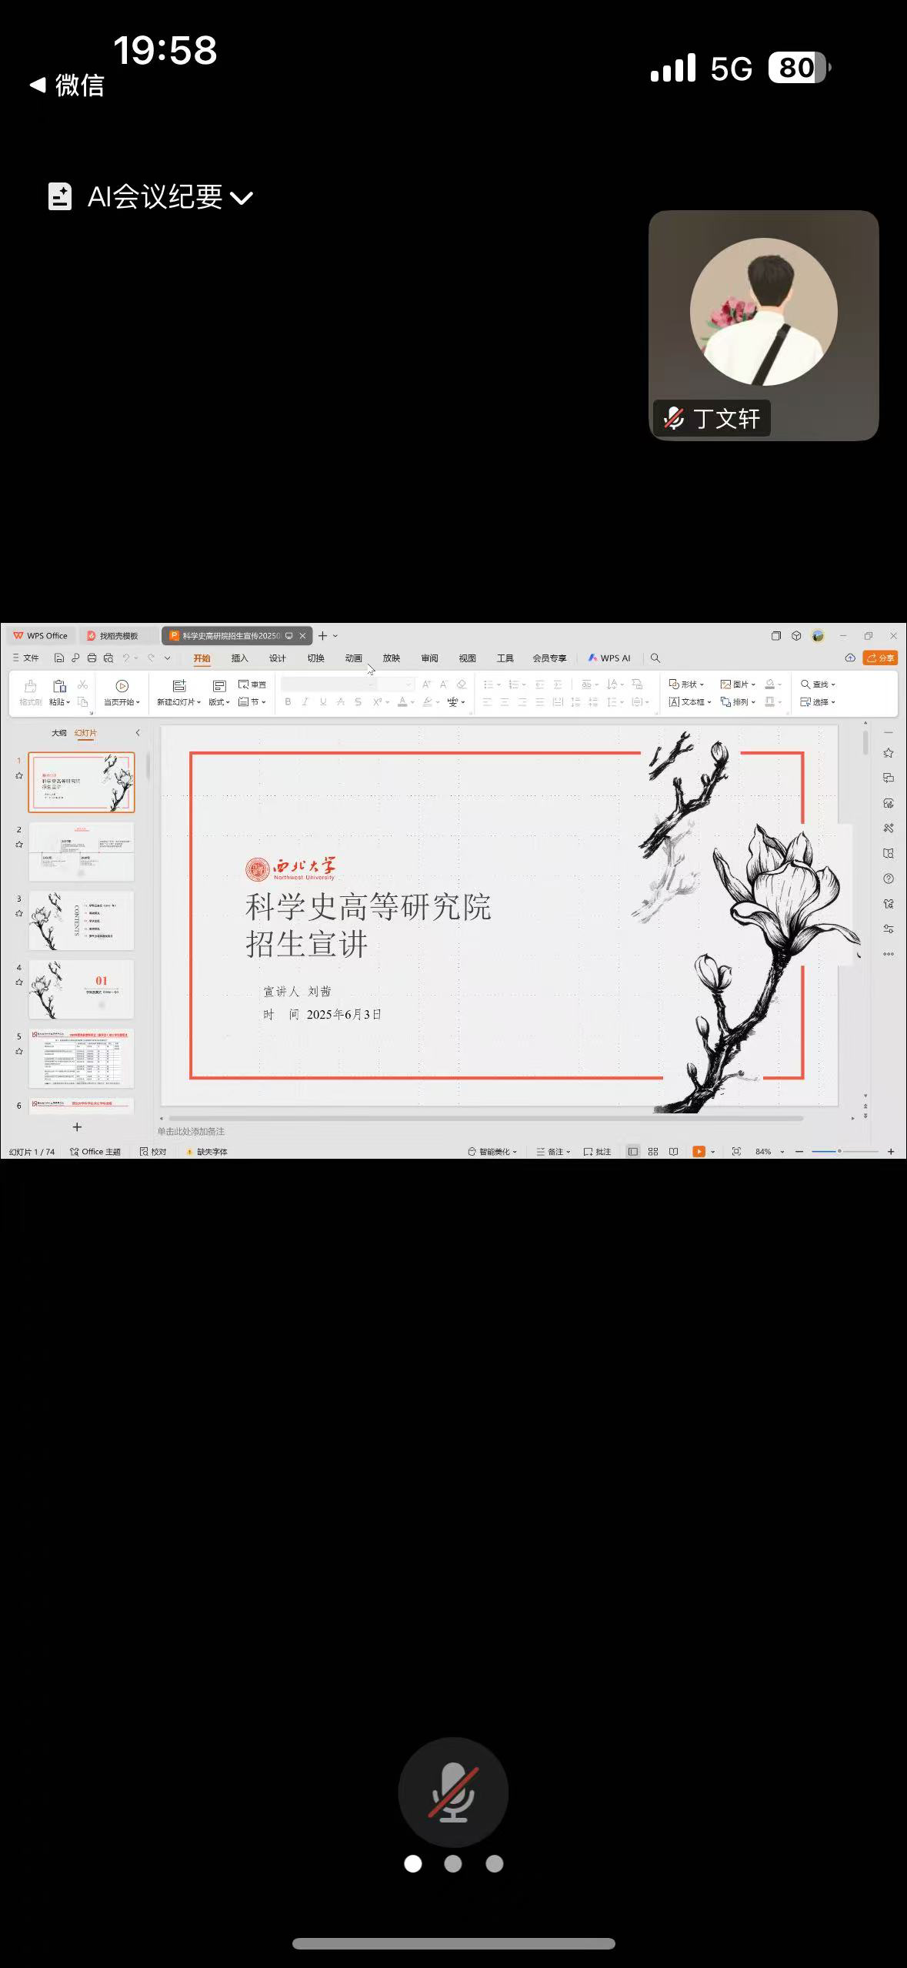Toggle italic formatting

[x=305, y=702]
